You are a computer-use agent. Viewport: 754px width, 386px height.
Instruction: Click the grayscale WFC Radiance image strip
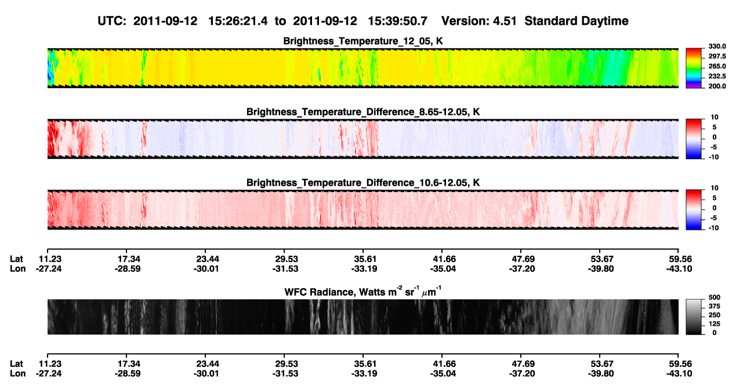[362, 317]
